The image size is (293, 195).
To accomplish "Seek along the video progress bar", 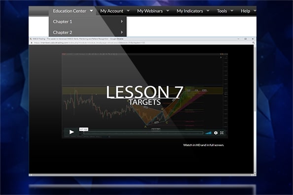I will (144, 133).
